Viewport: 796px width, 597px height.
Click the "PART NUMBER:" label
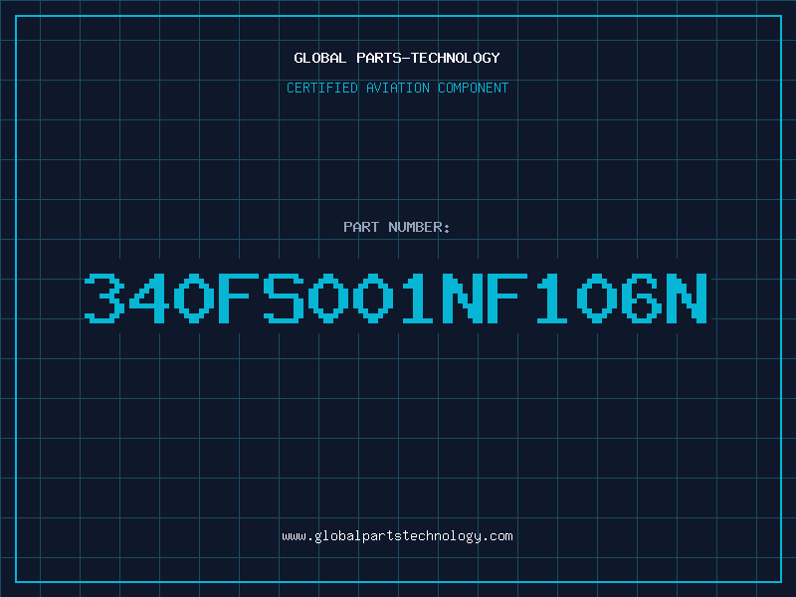pos(396,227)
